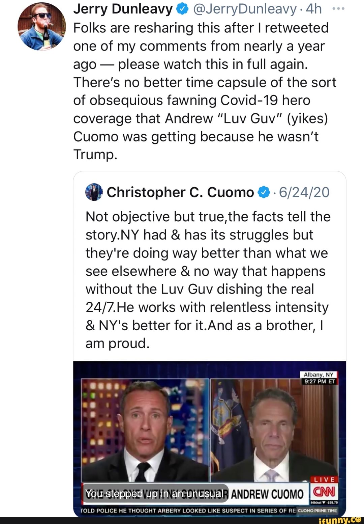The image size is (364, 524).
Task: Click the main tweet text about Cuomo coverage
Action: coord(204,91)
